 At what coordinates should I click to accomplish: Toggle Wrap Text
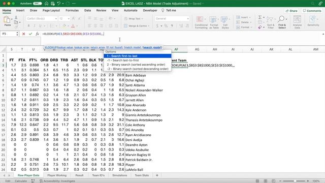coord(134,19)
